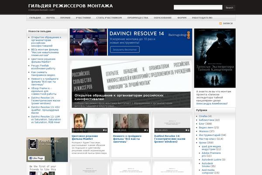Image resolution: width=262 pixels, height=175 pixels.
Task: Open sidebar news link Цветовое решение фильма Макбет
Action: pos(43,60)
